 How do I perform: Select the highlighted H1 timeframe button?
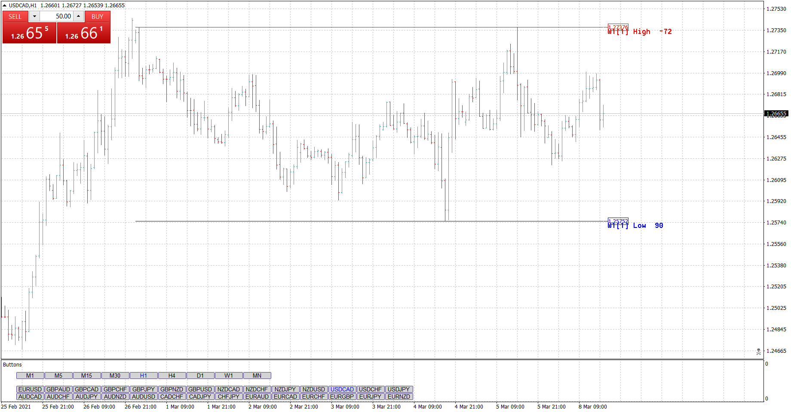point(144,376)
